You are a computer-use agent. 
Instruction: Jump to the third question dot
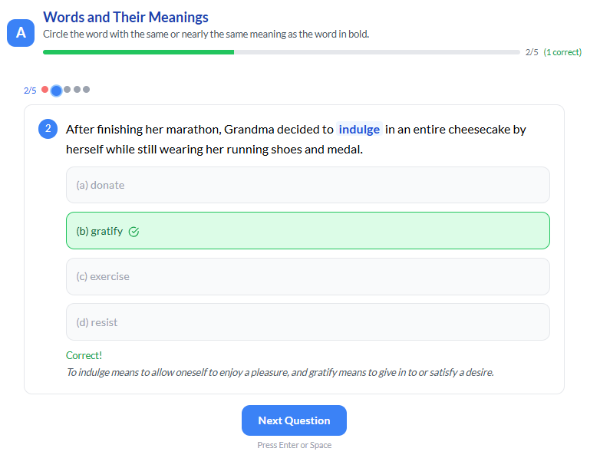pyautogui.click(x=67, y=90)
